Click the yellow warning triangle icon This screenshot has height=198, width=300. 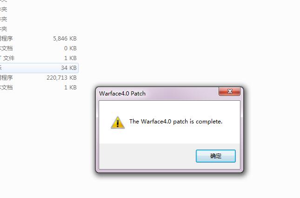[118, 123]
